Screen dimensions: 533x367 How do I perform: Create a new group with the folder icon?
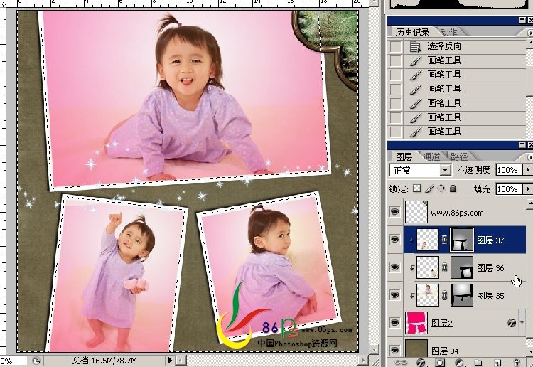point(478,363)
